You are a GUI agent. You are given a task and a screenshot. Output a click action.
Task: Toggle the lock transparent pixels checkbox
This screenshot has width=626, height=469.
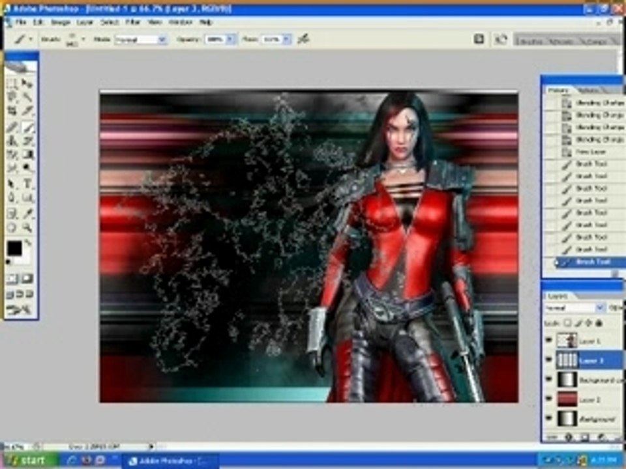point(568,323)
